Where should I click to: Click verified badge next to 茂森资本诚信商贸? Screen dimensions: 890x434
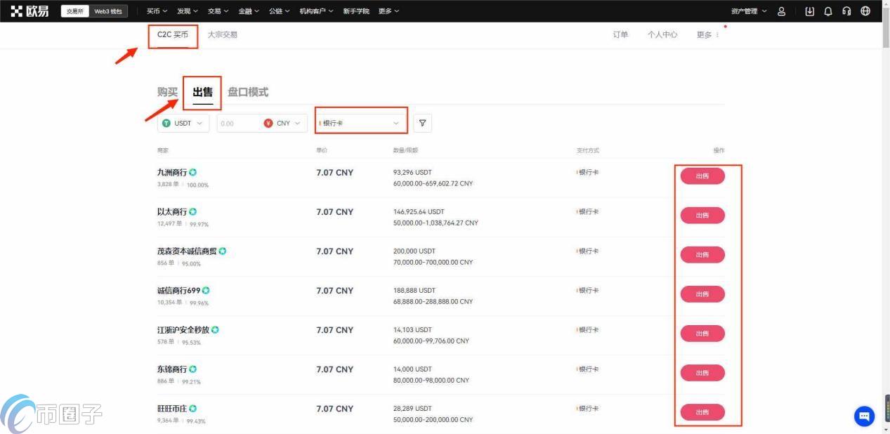(x=223, y=251)
